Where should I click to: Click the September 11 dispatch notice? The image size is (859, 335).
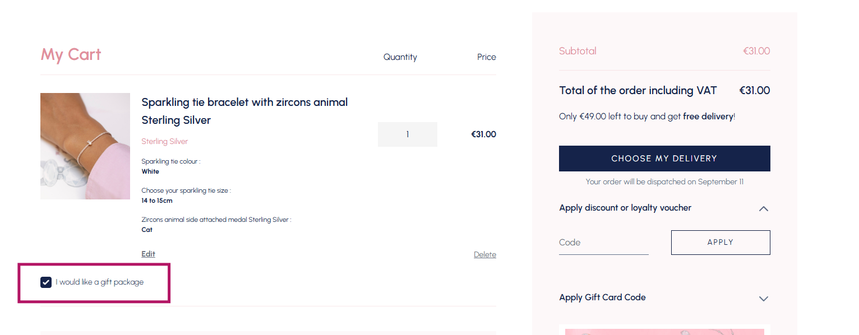[664, 182]
